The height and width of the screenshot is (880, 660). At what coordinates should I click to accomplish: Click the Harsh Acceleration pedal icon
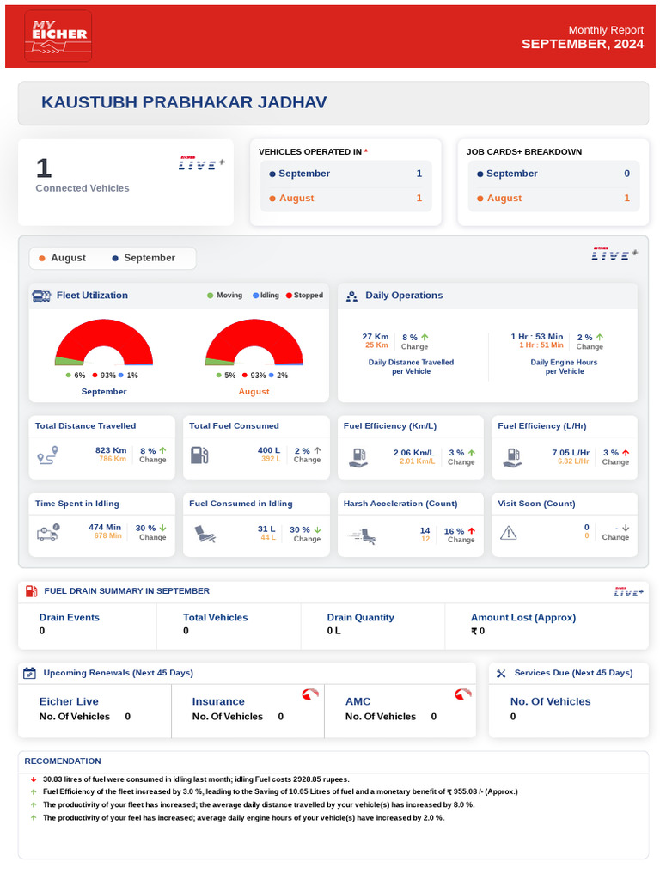362,536
